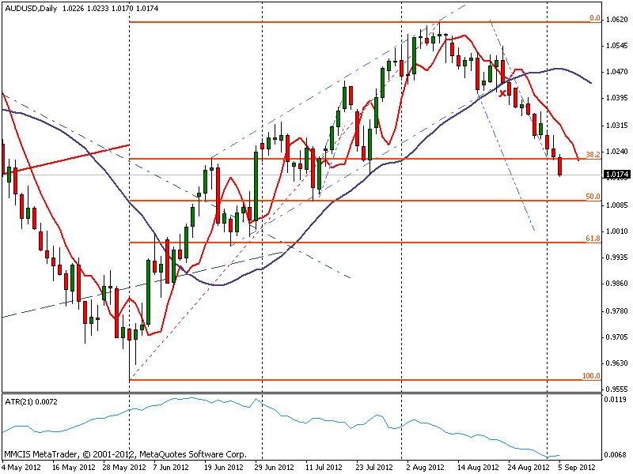Screen dimensions: 633x474
Task: Click the current price tag 1.0174
Action: pos(616,175)
